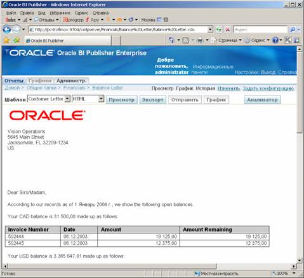Open the Сервис command bar menu
This screenshot has width=304, height=278.
click(257, 40)
